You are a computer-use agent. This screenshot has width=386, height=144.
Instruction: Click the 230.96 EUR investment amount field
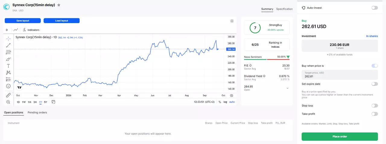[x=340, y=46]
